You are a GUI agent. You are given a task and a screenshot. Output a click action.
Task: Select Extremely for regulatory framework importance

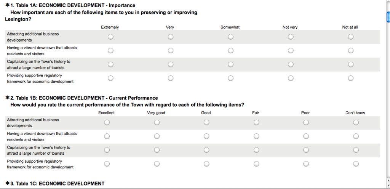click(110, 78)
